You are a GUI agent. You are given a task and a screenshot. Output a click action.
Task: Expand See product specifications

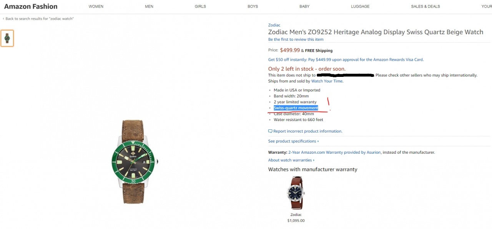tap(293, 141)
